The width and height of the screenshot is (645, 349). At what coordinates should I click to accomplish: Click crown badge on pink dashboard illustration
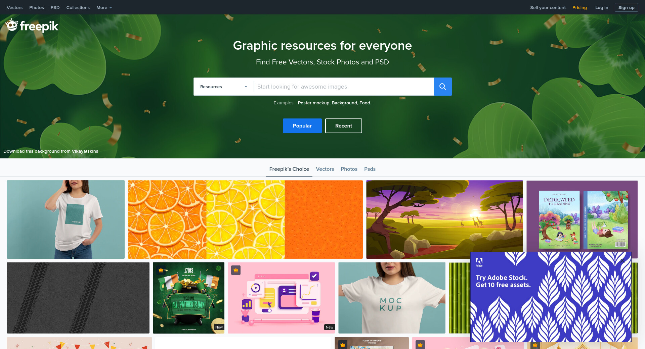[236, 270]
